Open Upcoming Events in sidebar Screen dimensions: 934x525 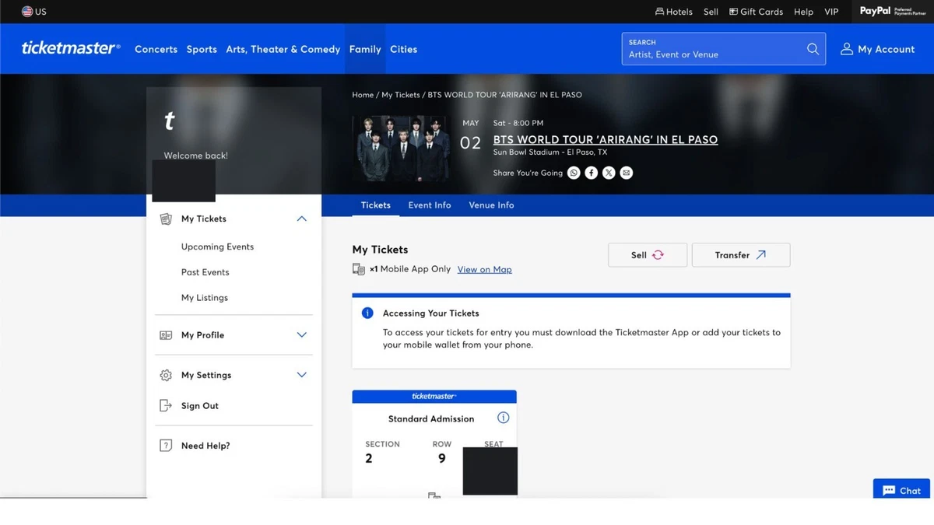pyautogui.click(x=217, y=247)
